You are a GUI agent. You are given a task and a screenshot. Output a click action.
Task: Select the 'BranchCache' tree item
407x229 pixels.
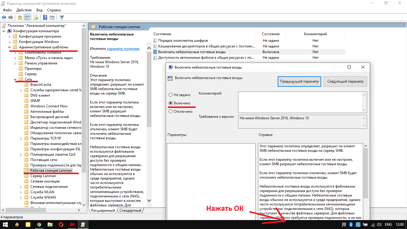click(41, 85)
